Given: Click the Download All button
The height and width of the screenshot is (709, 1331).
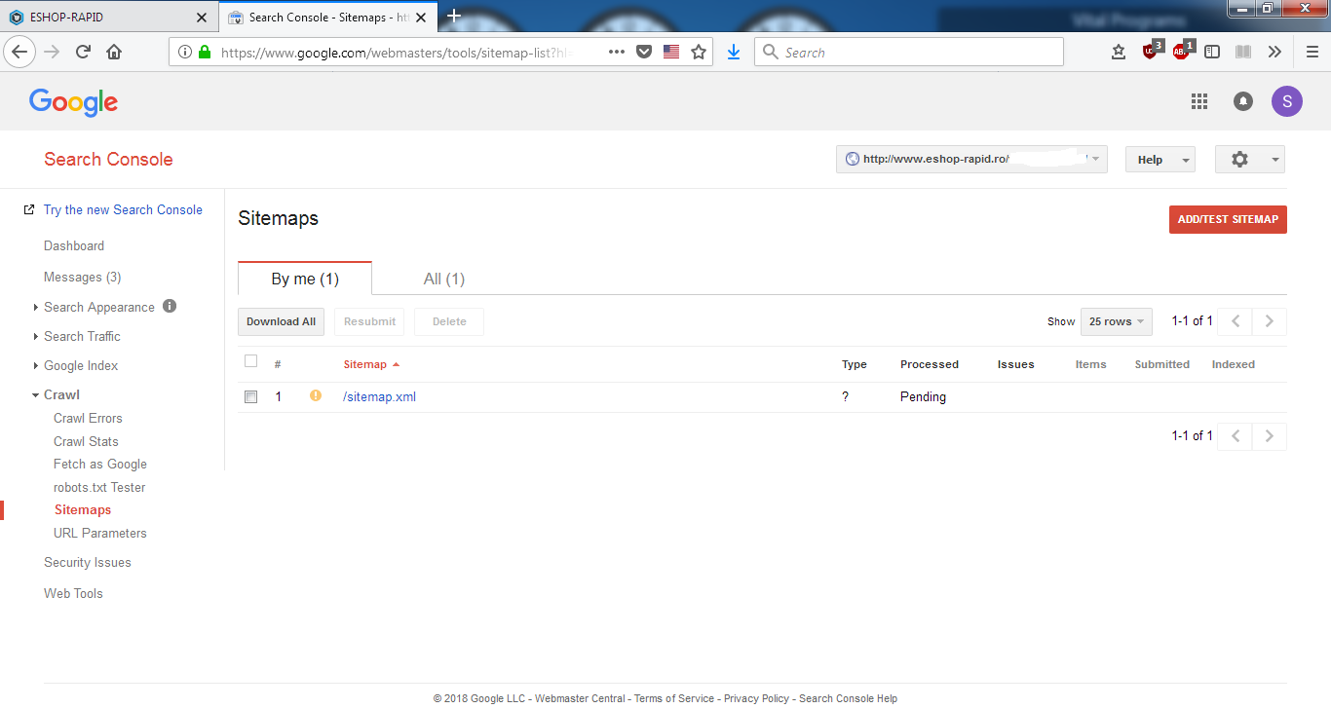Looking at the screenshot, I should click(281, 321).
